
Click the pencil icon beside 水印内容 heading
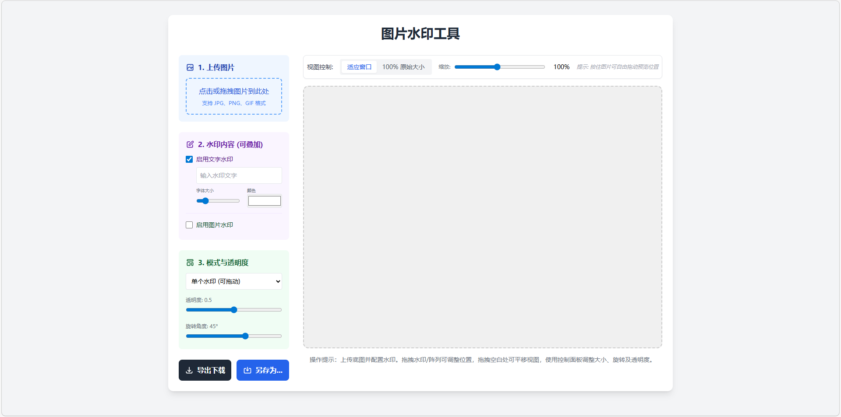click(x=190, y=144)
